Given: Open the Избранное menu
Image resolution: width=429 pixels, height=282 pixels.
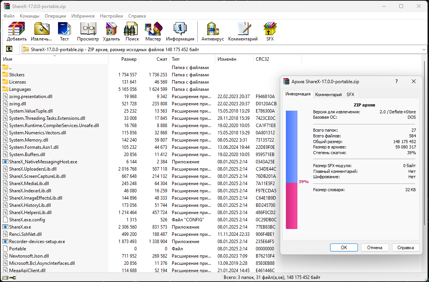Looking at the screenshot, I should (x=83, y=16).
